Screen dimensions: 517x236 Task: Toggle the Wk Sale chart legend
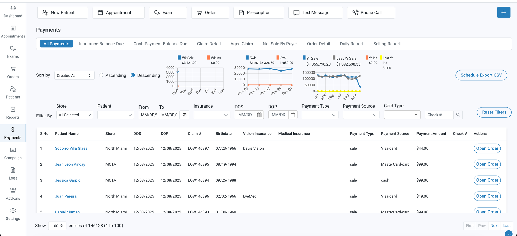179,58
